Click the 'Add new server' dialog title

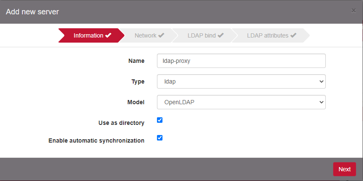(x=32, y=11)
